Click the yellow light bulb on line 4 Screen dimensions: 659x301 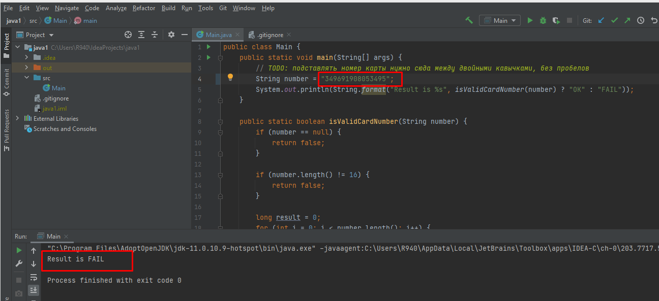(230, 77)
